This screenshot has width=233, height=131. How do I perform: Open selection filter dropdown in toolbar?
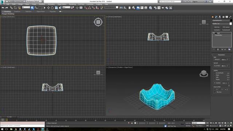[26, 7]
